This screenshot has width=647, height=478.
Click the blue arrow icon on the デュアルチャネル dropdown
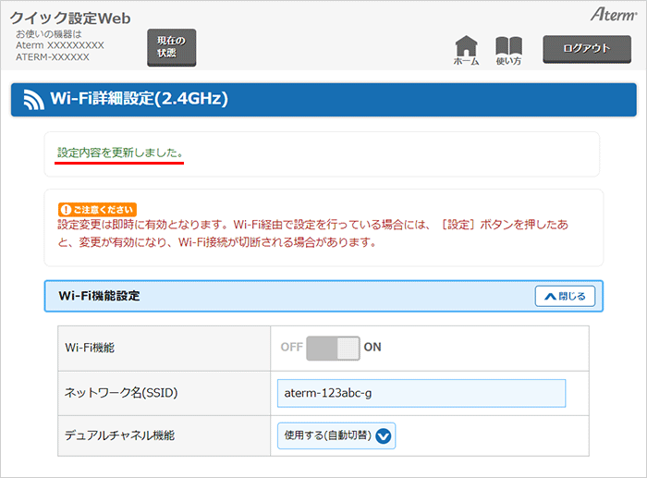click(x=384, y=435)
